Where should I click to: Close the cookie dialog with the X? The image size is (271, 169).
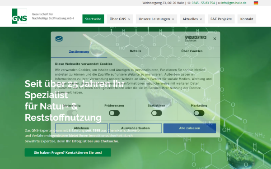coord(215,39)
